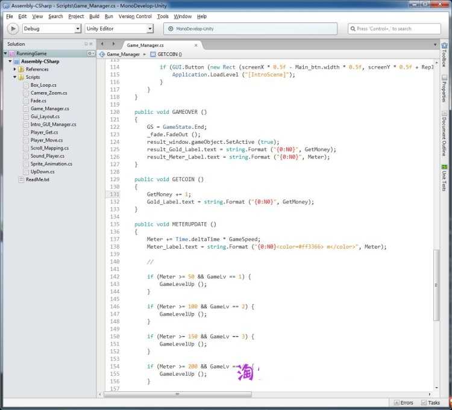Select Gui_Layout.cs in solution tree

[x=45, y=117]
